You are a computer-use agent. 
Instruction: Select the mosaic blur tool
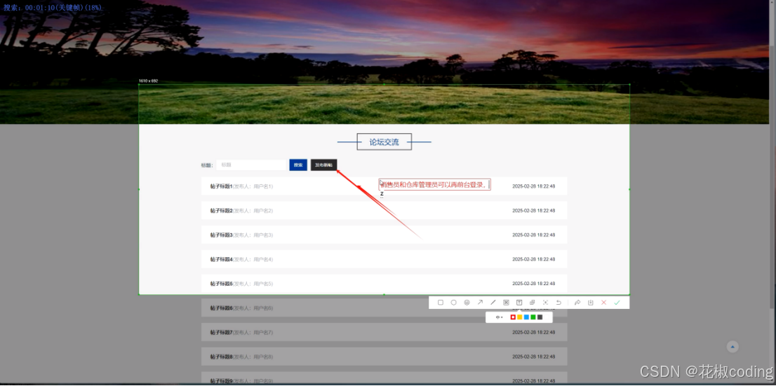click(507, 303)
